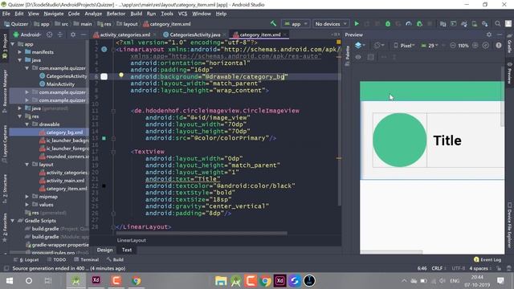This screenshot has width=514, height=289.
Task: Click the Windows Start button
Action: 10,281
